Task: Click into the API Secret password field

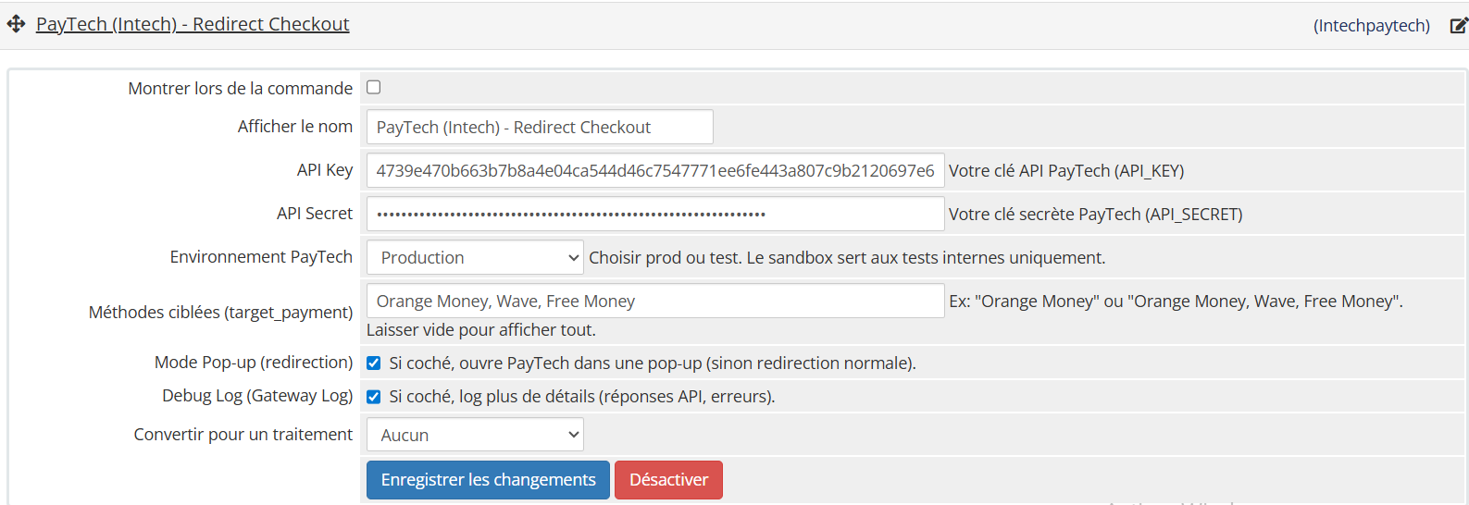Action: click(655, 215)
